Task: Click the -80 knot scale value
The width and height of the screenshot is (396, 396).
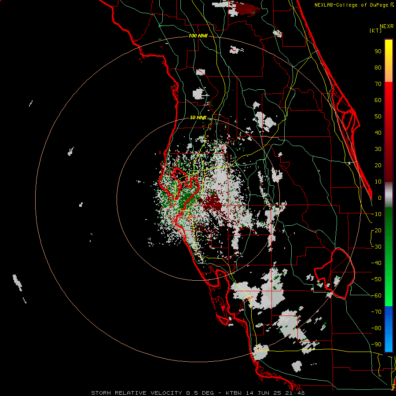Action: [x=376, y=328]
